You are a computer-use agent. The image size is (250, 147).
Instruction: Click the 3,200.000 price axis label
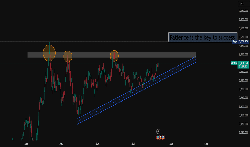click(x=244, y=107)
